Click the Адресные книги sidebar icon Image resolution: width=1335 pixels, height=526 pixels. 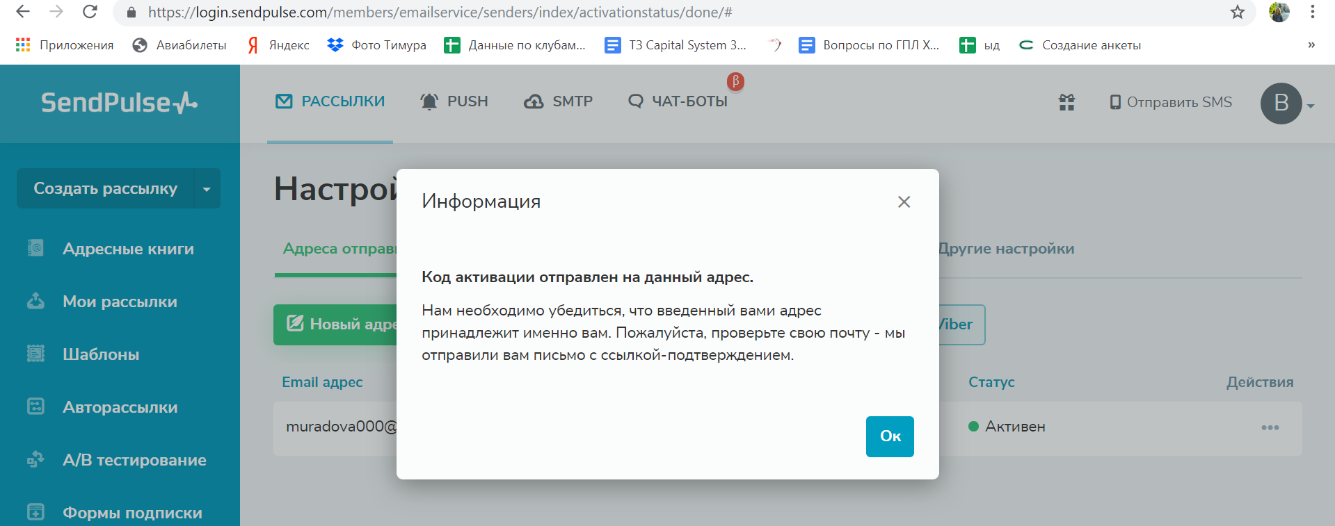tap(35, 248)
